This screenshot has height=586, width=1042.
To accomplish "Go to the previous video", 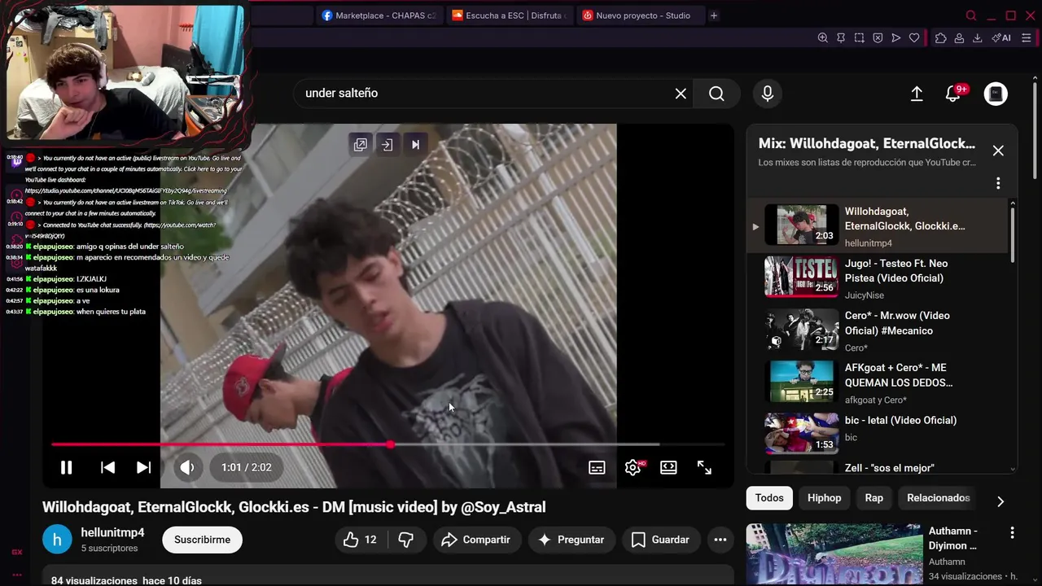I will tap(107, 467).
